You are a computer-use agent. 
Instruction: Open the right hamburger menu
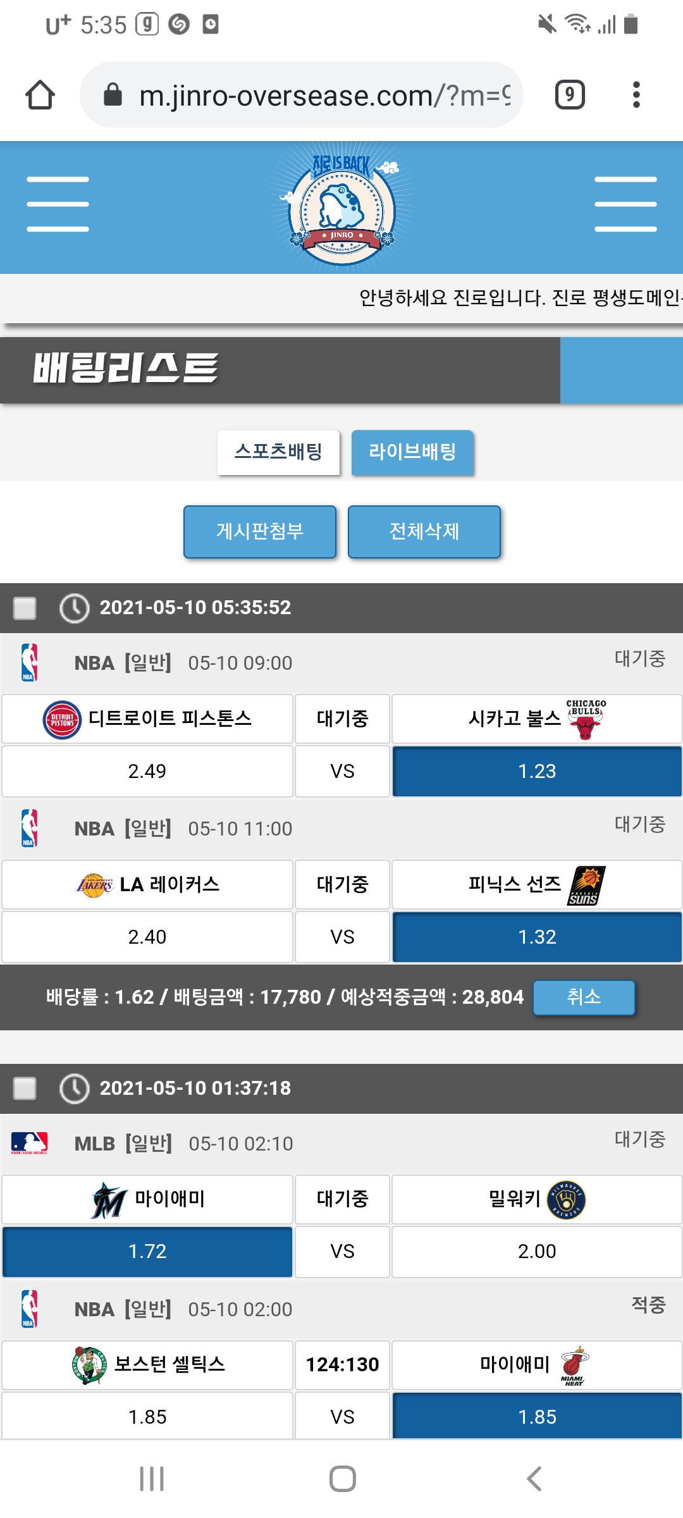pyautogui.click(x=625, y=204)
